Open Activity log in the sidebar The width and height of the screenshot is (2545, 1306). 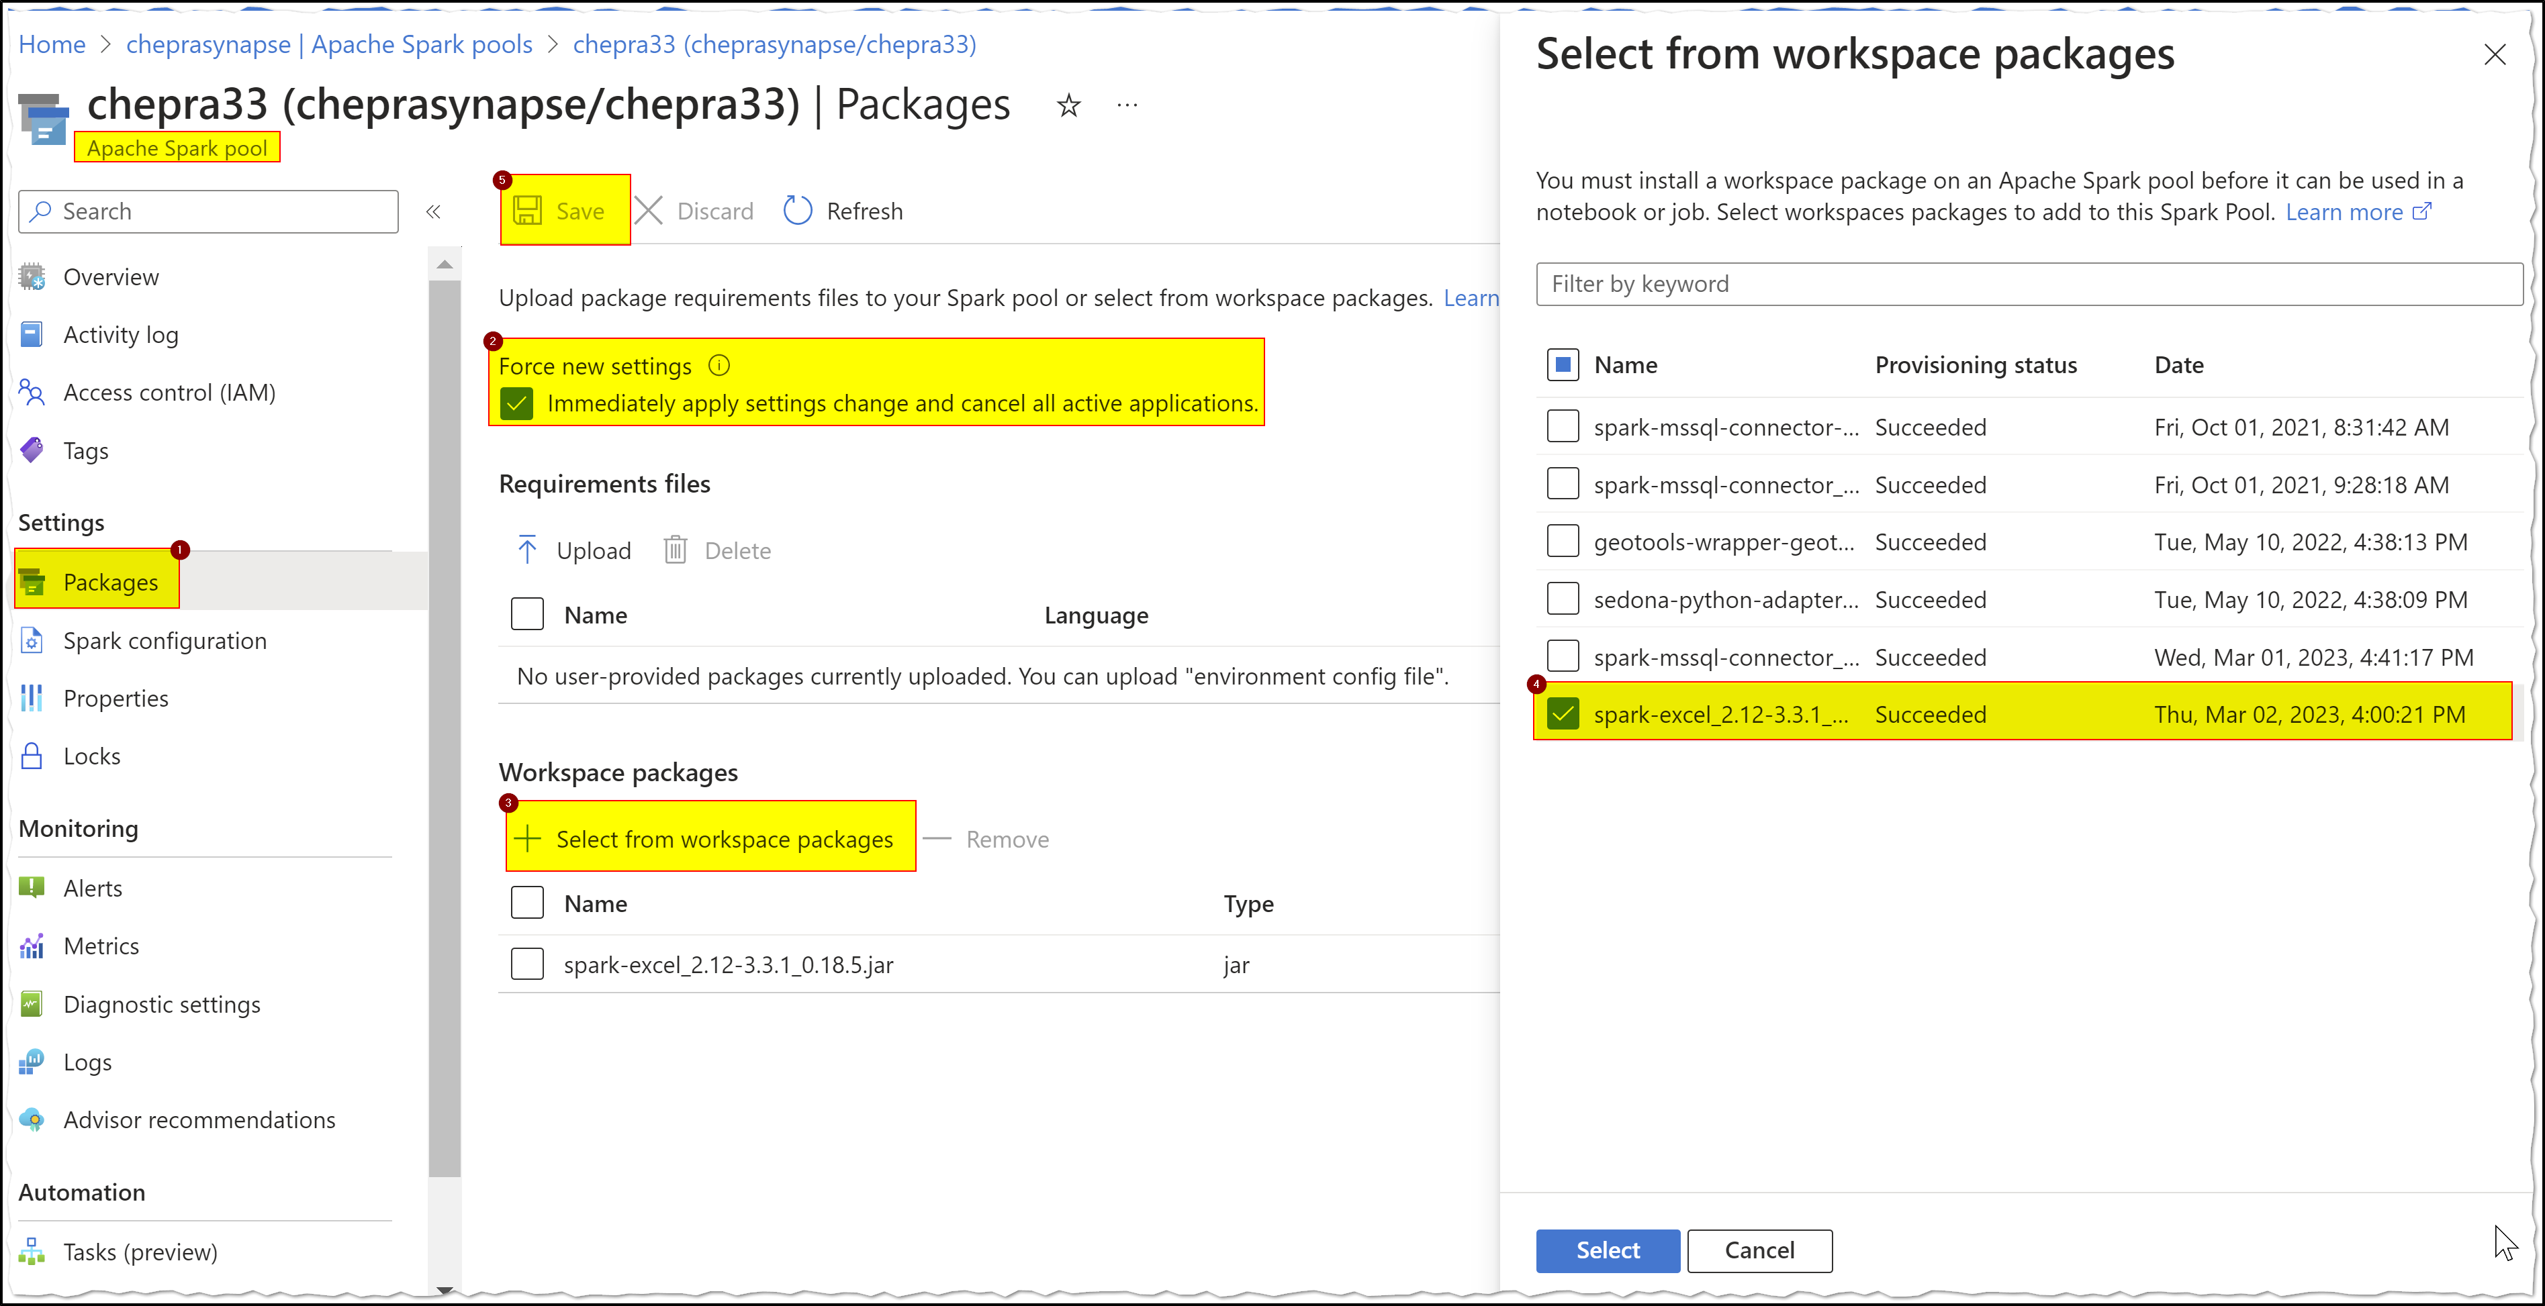coord(120,335)
